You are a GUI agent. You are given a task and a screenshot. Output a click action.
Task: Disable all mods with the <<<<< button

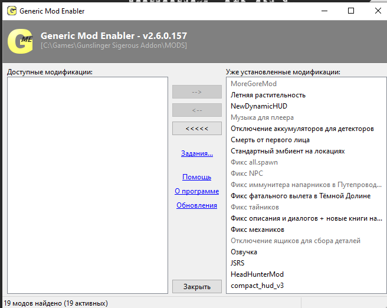[197, 129]
